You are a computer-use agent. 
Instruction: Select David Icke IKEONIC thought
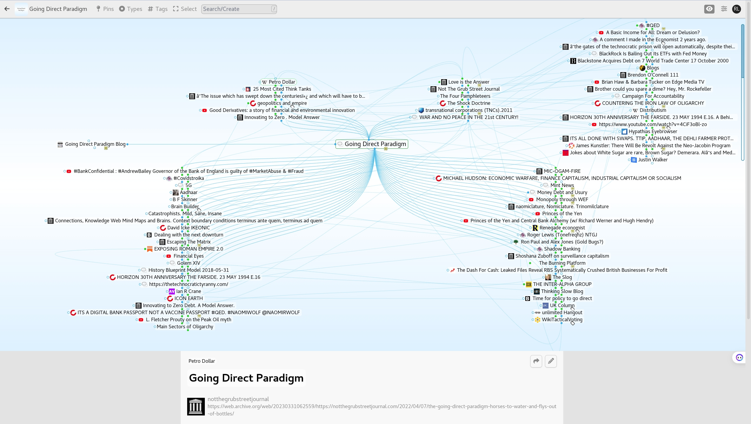tap(189, 228)
